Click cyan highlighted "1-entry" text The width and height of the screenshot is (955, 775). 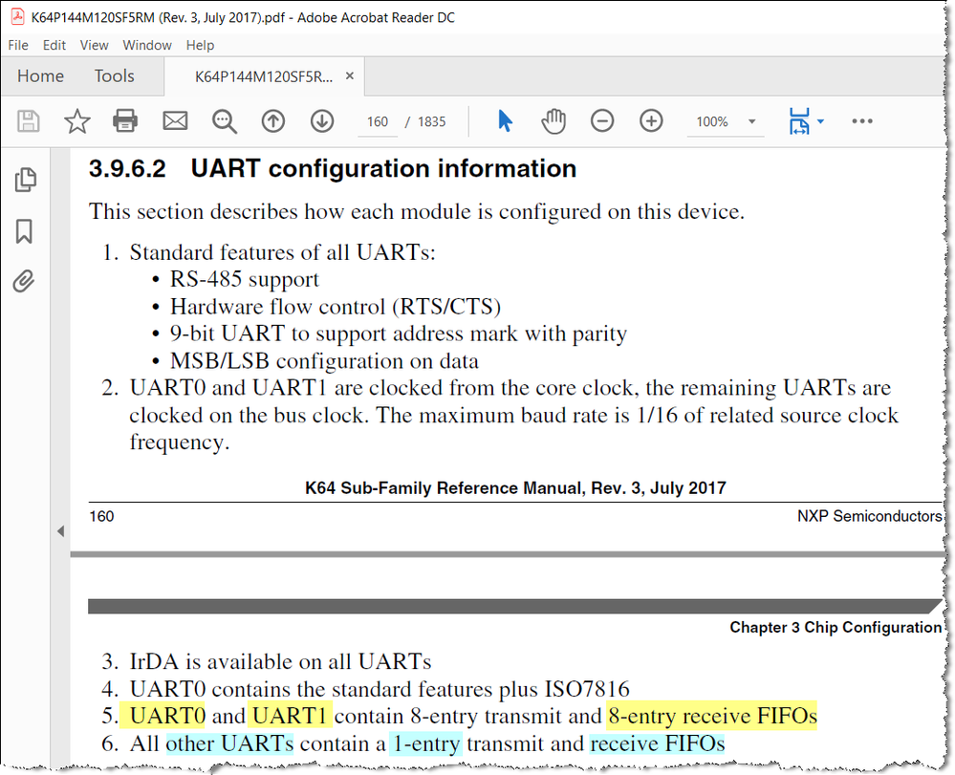(426, 743)
